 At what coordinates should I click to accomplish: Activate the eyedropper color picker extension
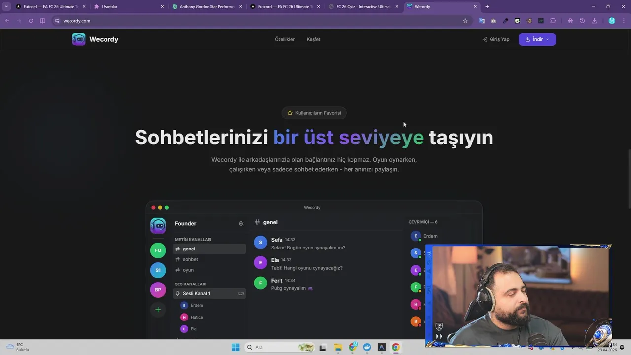[x=505, y=21]
